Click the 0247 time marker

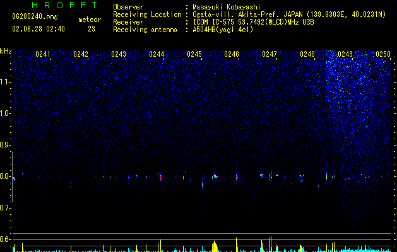tap(270, 54)
